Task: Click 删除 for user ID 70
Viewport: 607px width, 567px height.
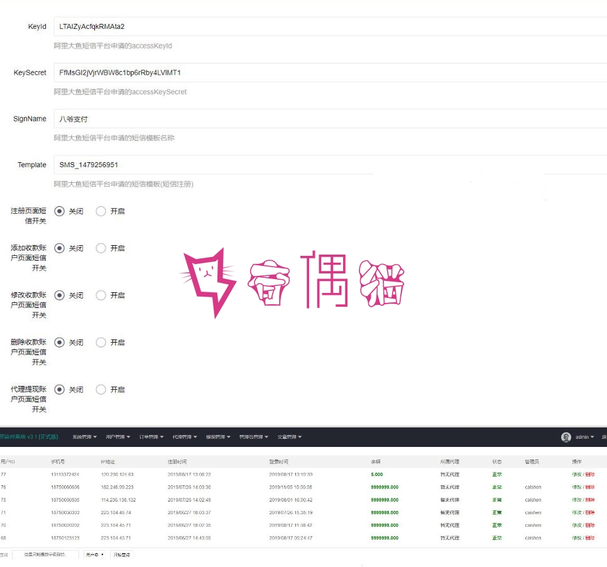Action: pyautogui.click(x=590, y=525)
